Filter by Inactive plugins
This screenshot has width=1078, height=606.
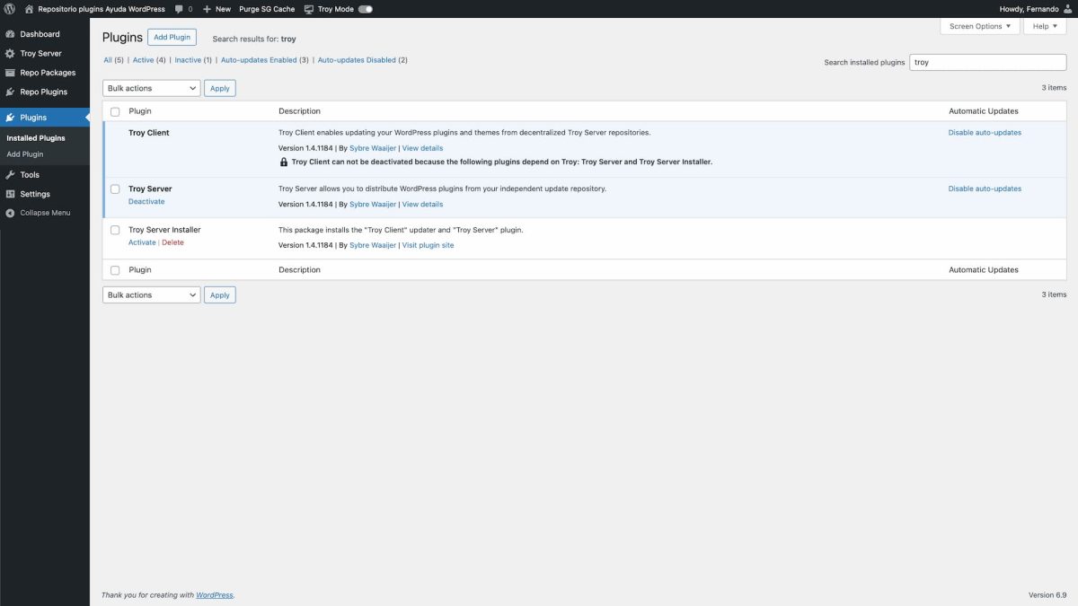pyautogui.click(x=188, y=60)
